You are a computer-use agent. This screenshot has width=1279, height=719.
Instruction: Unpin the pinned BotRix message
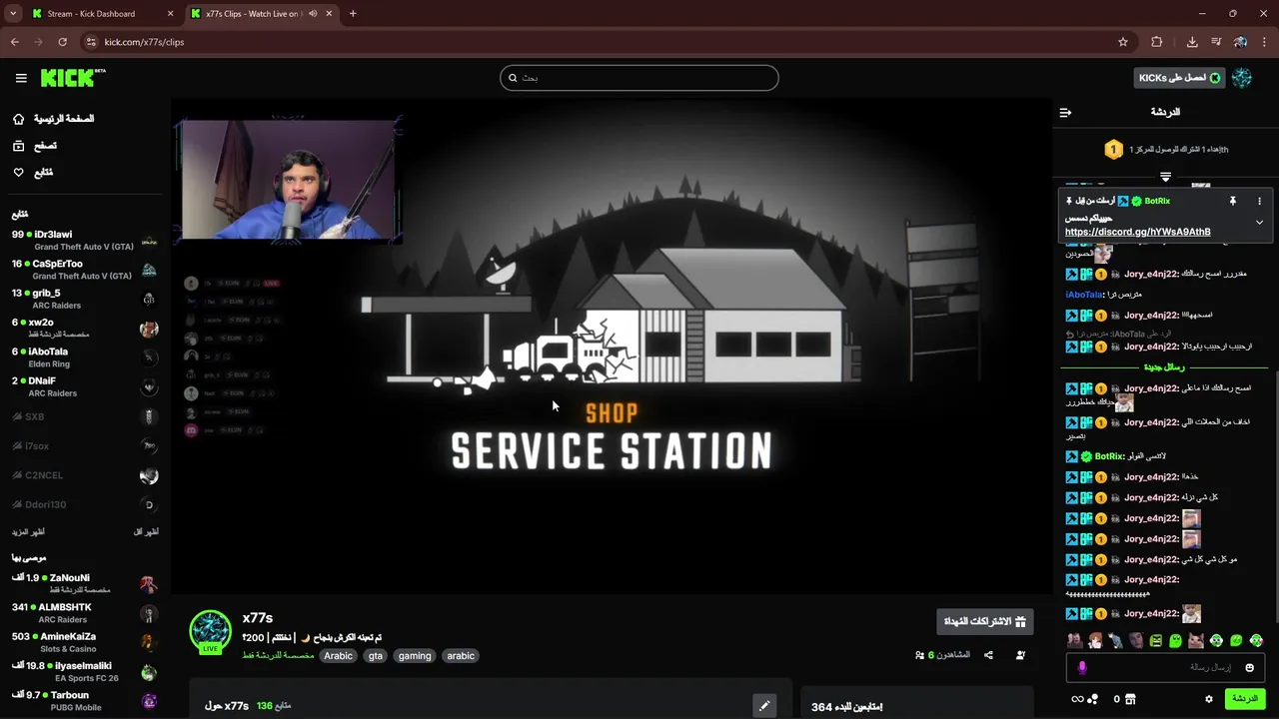coord(1233,201)
